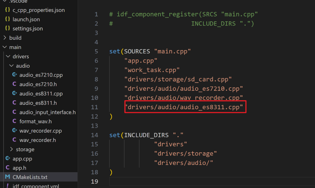Click "drivers/storage" string on line 16
This screenshot has width=315, height=188.
pos(185,153)
